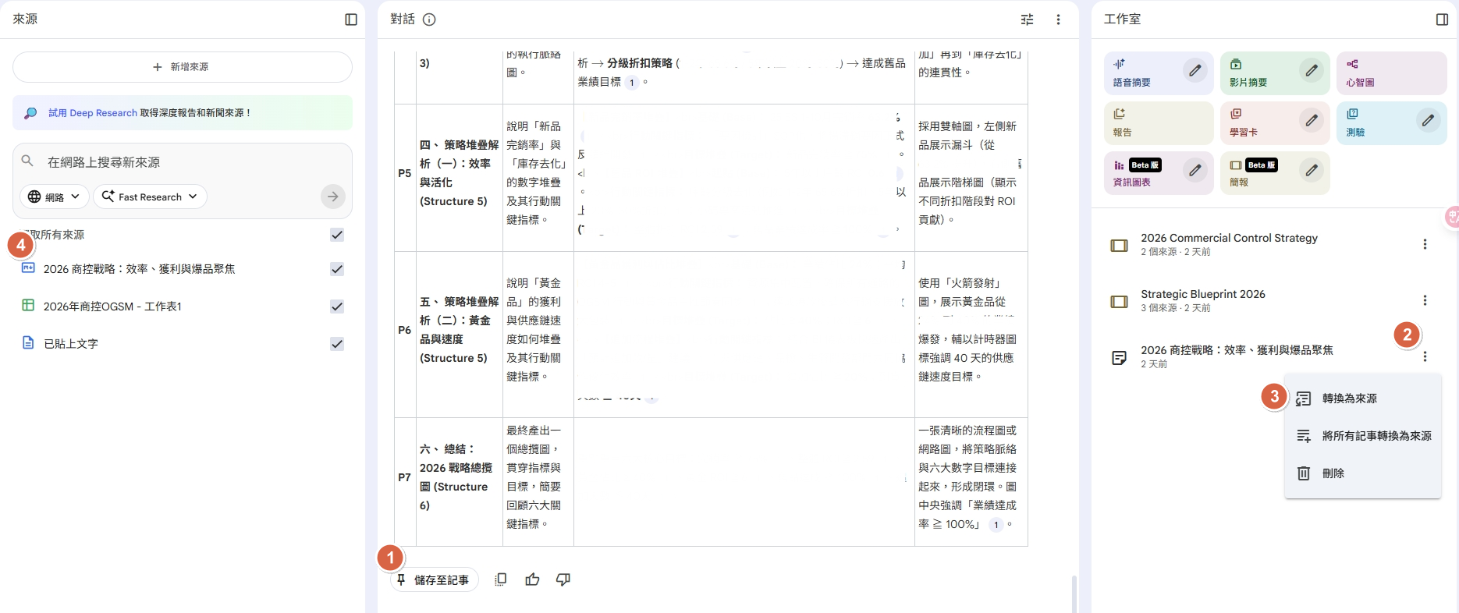Image resolution: width=1459 pixels, height=613 pixels.
Task: Select 刪除 in the context menu
Action: point(1333,473)
